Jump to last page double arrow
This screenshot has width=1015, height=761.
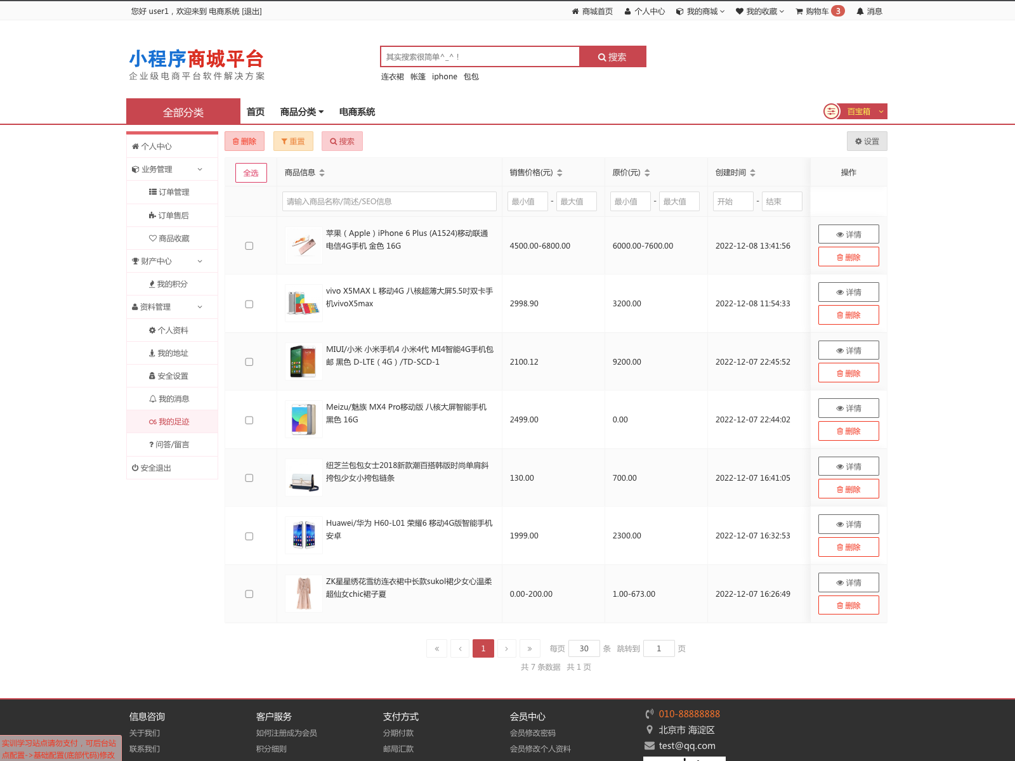530,649
